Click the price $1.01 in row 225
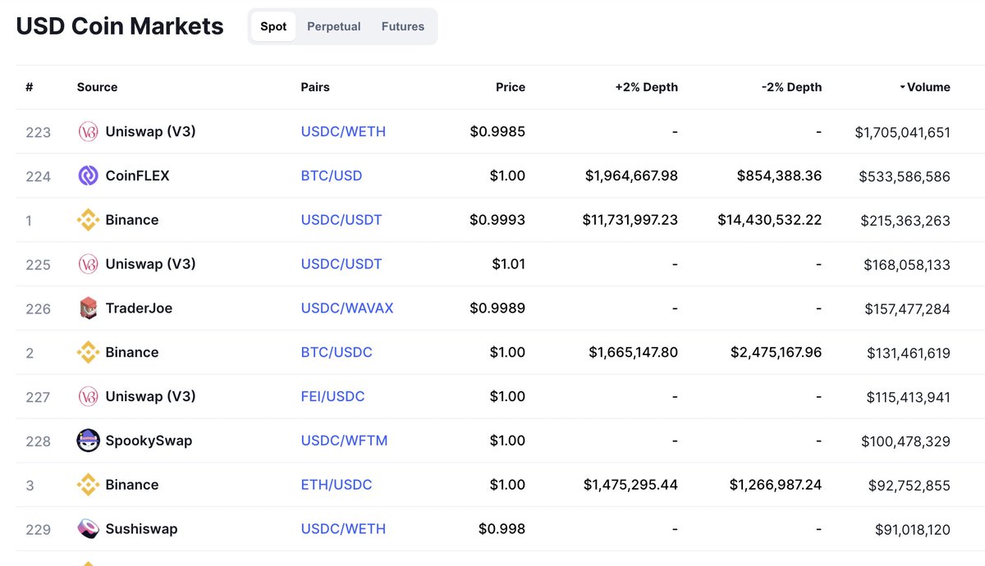This screenshot has width=985, height=566. [x=509, y=264]
